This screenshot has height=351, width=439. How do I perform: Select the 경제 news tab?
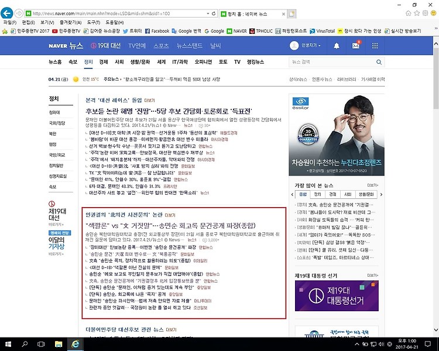point(104,62)
